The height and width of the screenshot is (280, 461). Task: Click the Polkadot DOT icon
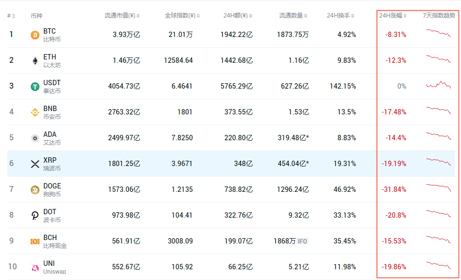click(35, 216)
